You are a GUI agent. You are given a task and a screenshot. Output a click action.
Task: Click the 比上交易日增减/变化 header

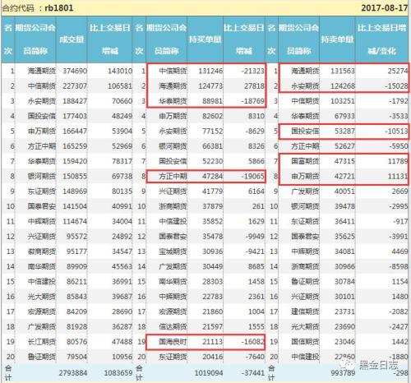click(x=382, y=39)
